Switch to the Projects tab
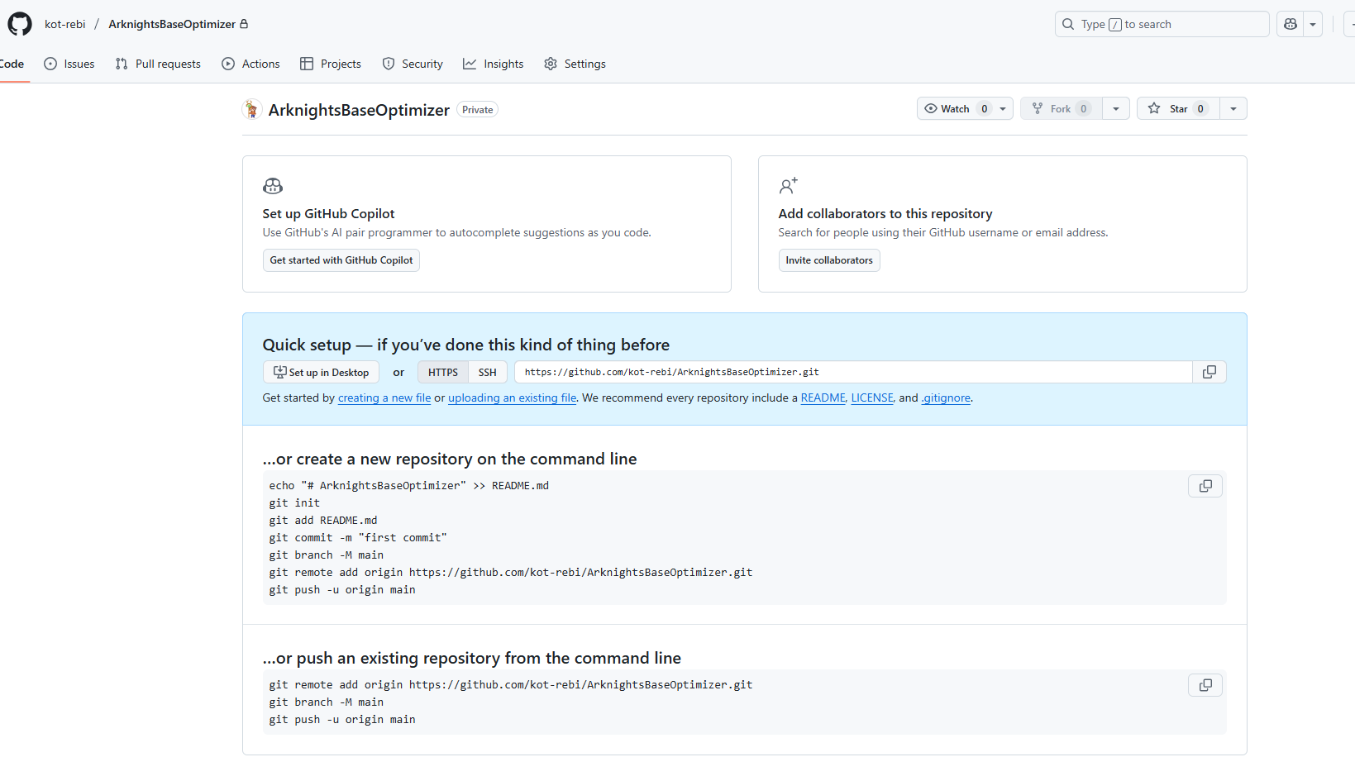The height and width of the screenshot is (757, 1355). pyautogui.click(x=331, y=64)
